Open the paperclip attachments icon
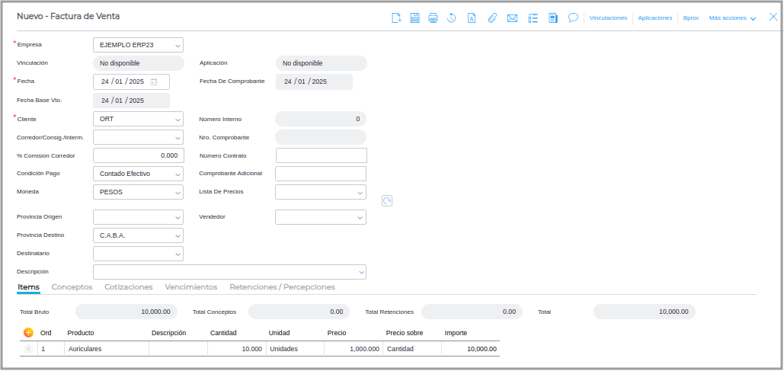This screenshot has width=784, height=371. pos(492,18)
